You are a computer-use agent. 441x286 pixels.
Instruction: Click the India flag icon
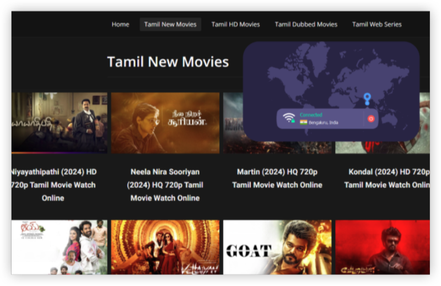(303, 122)
